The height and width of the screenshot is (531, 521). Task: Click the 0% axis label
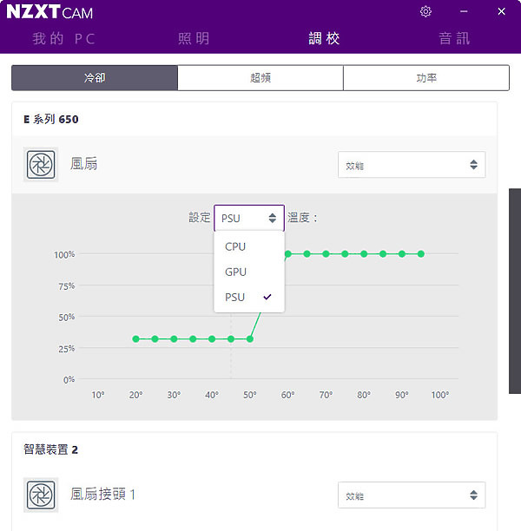pos(69,380)
